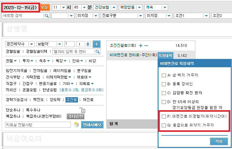Click the 명세서메모 button

click(92, 125)
